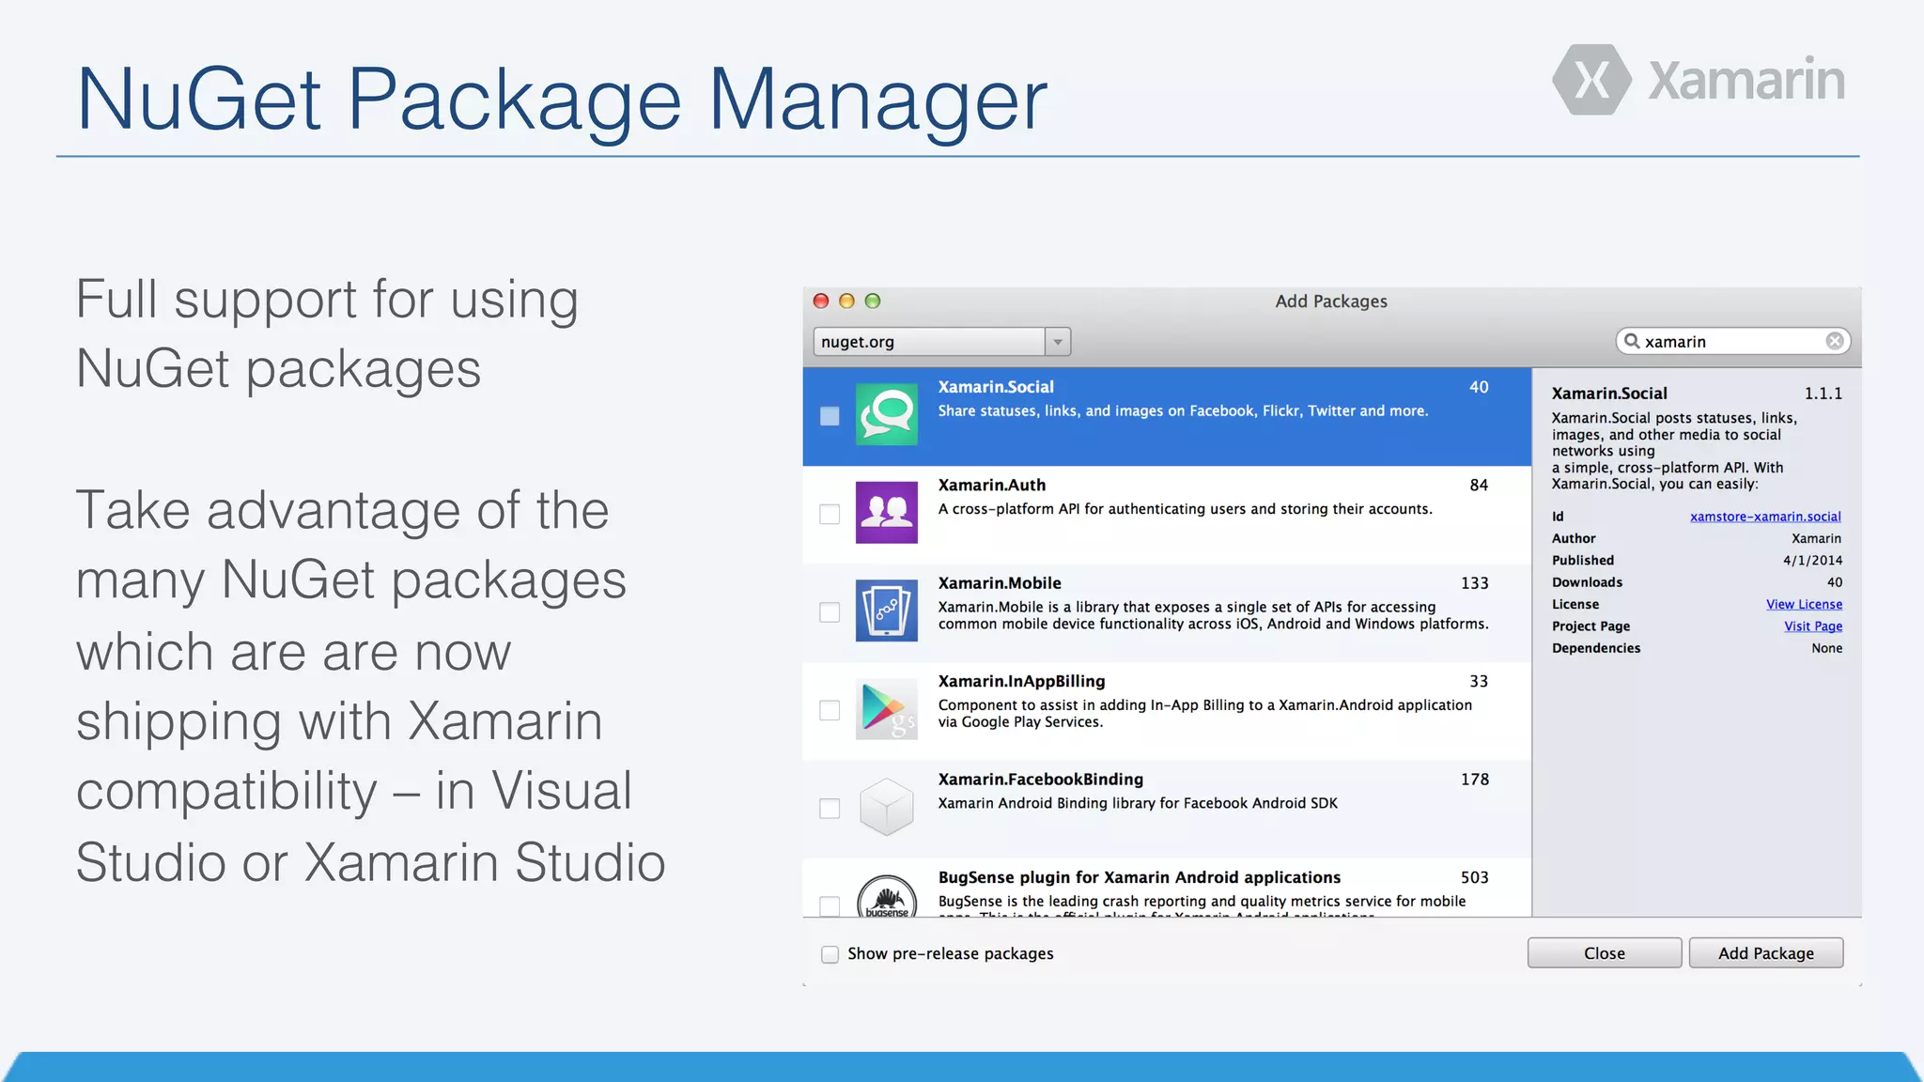Check the Xamarin.Auth package checkbox

(830, 514)
